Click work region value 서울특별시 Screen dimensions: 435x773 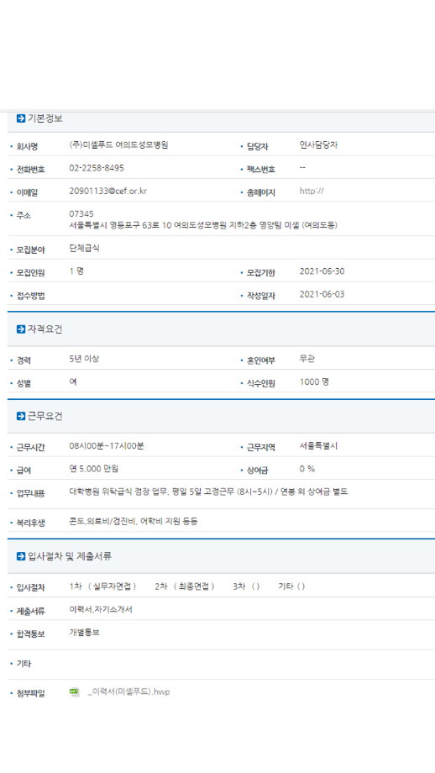(318, 446)
